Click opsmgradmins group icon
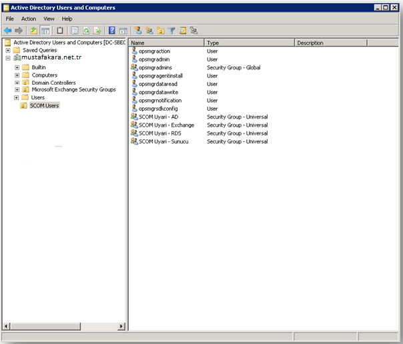403x344 pixels. click(x=134, y=67)
